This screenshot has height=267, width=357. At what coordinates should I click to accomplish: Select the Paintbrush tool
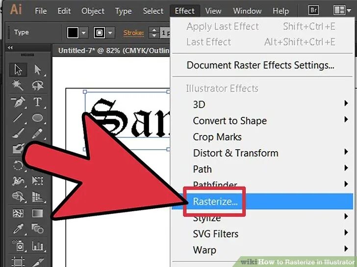click(18, 133)
